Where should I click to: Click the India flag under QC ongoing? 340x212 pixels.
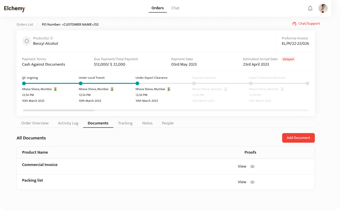pyautogui.click(x=55, y=89)
